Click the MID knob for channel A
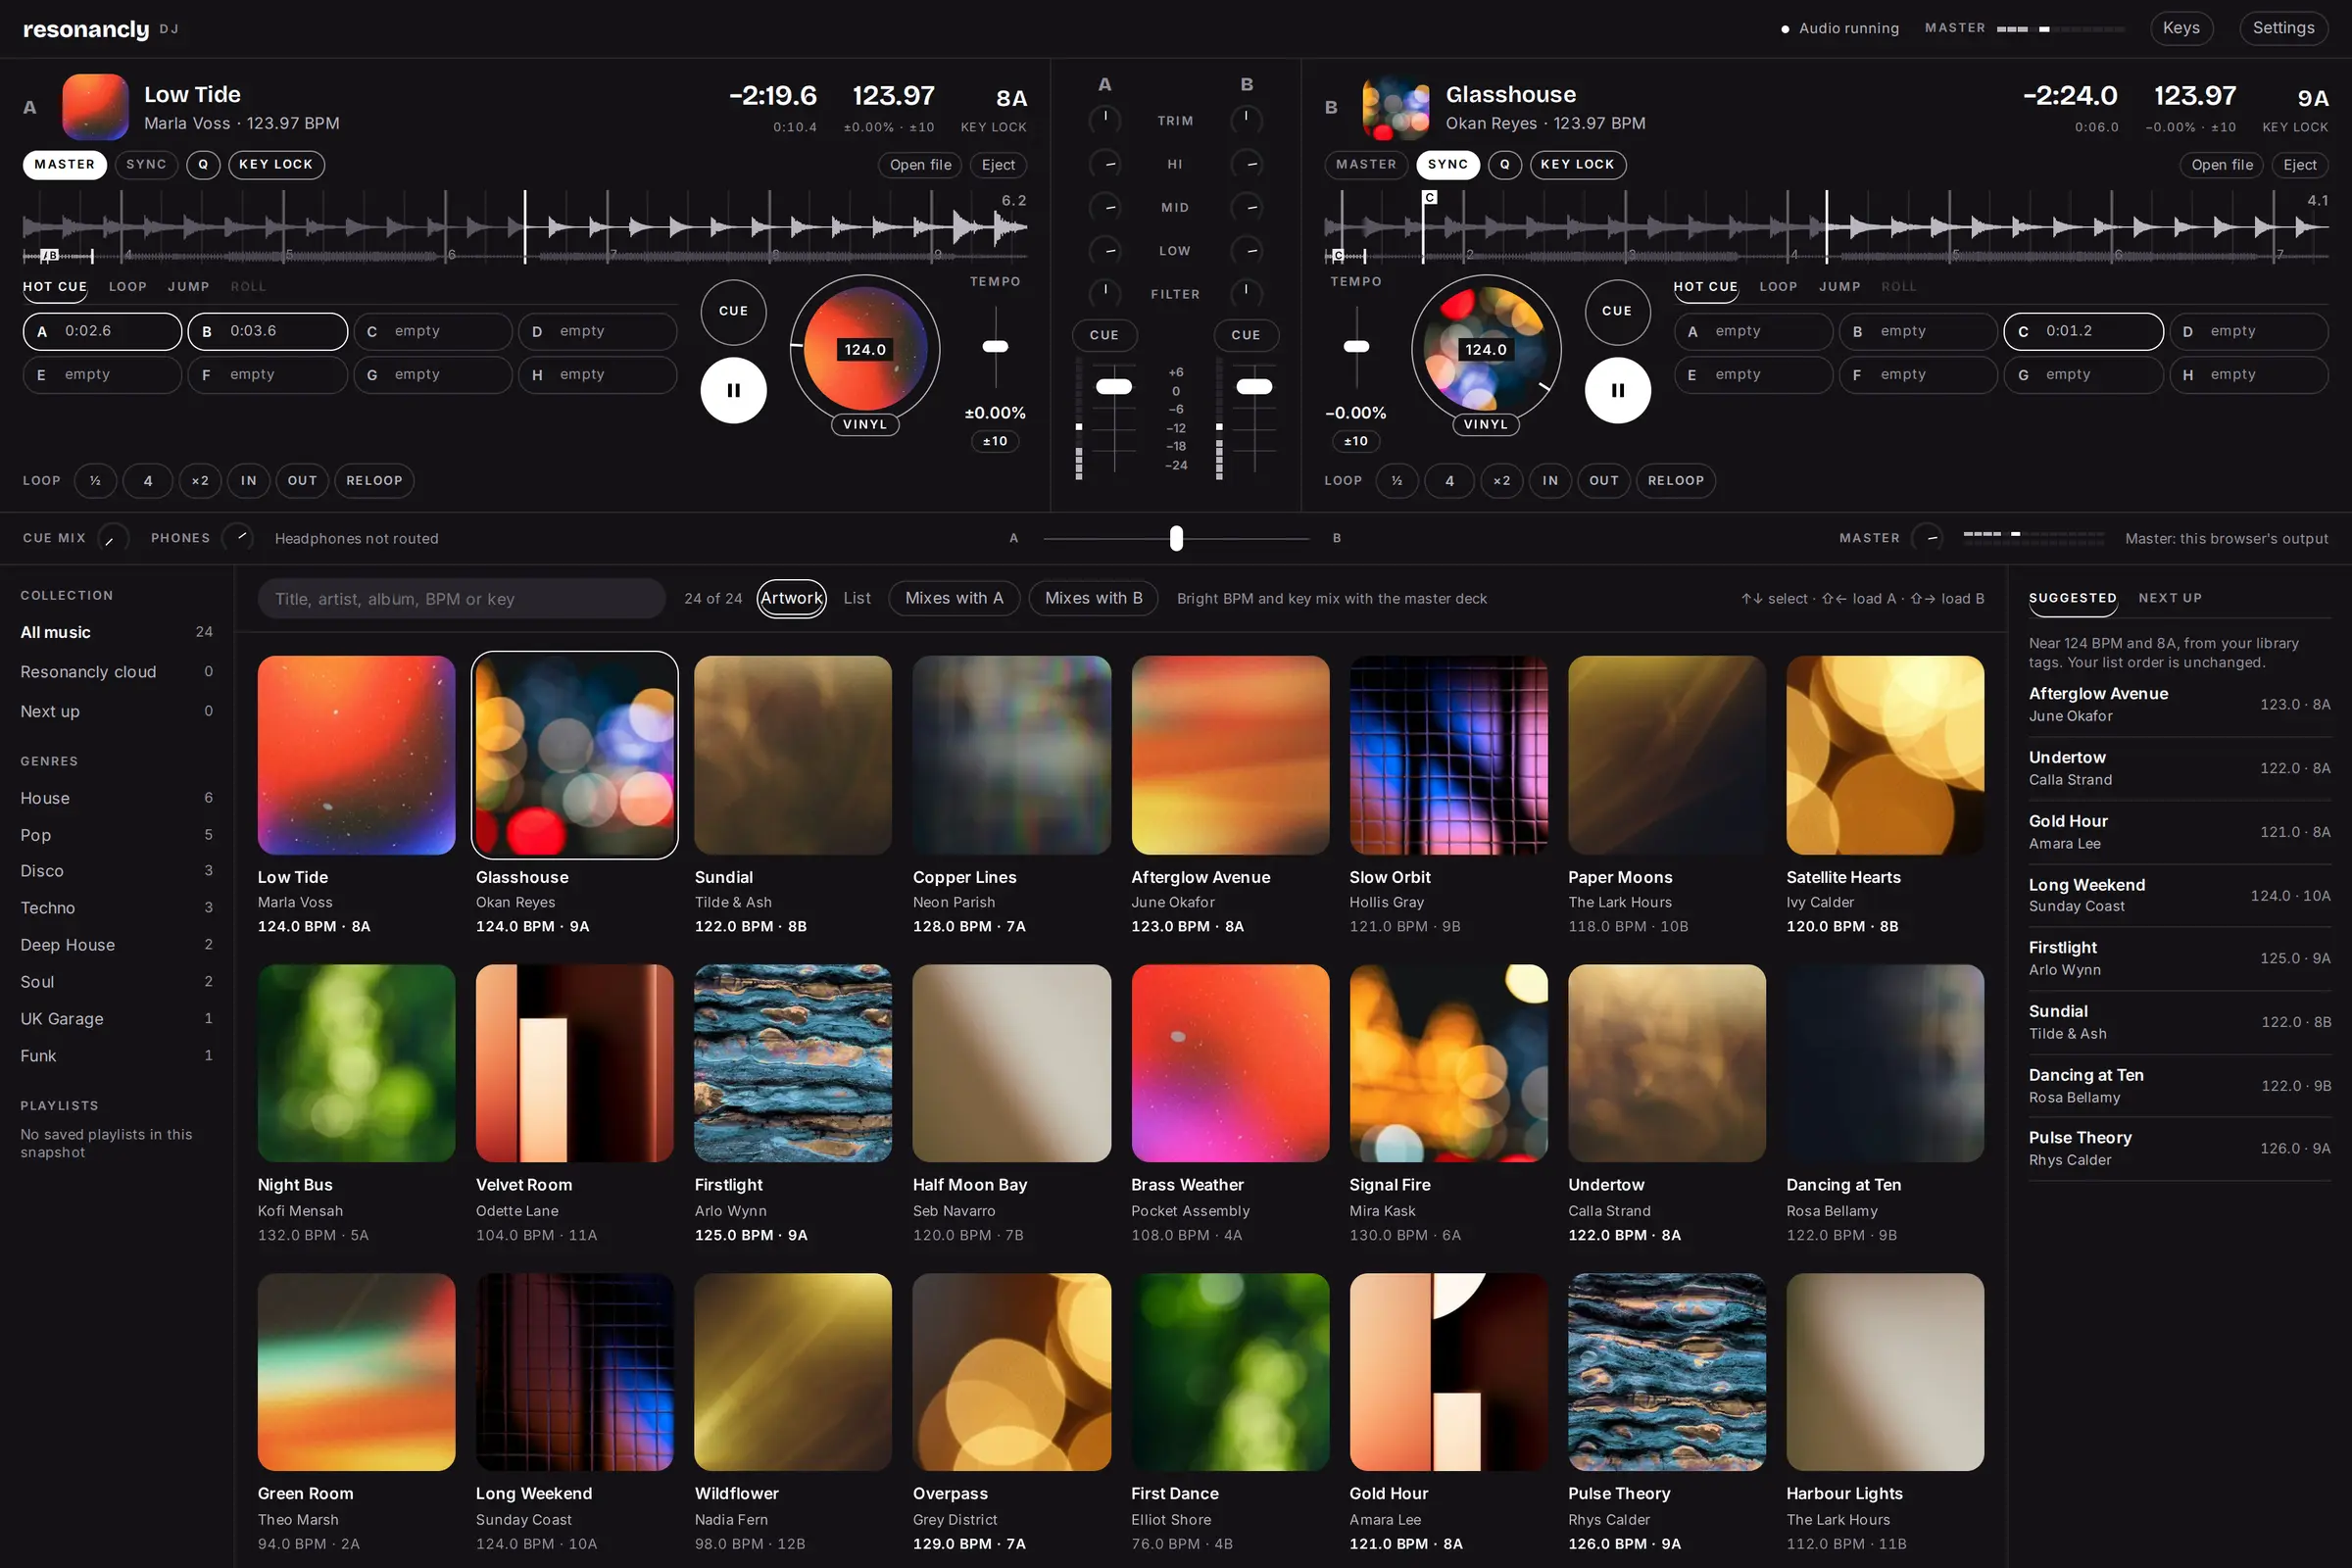The height and width of the screenshot is (1568, 2352). pyautogui.click(x=1105, y=207)
